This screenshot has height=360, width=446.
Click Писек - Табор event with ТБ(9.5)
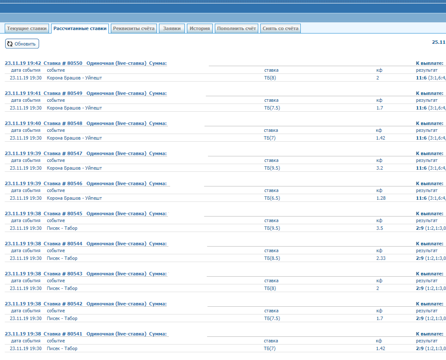(62, 228)
